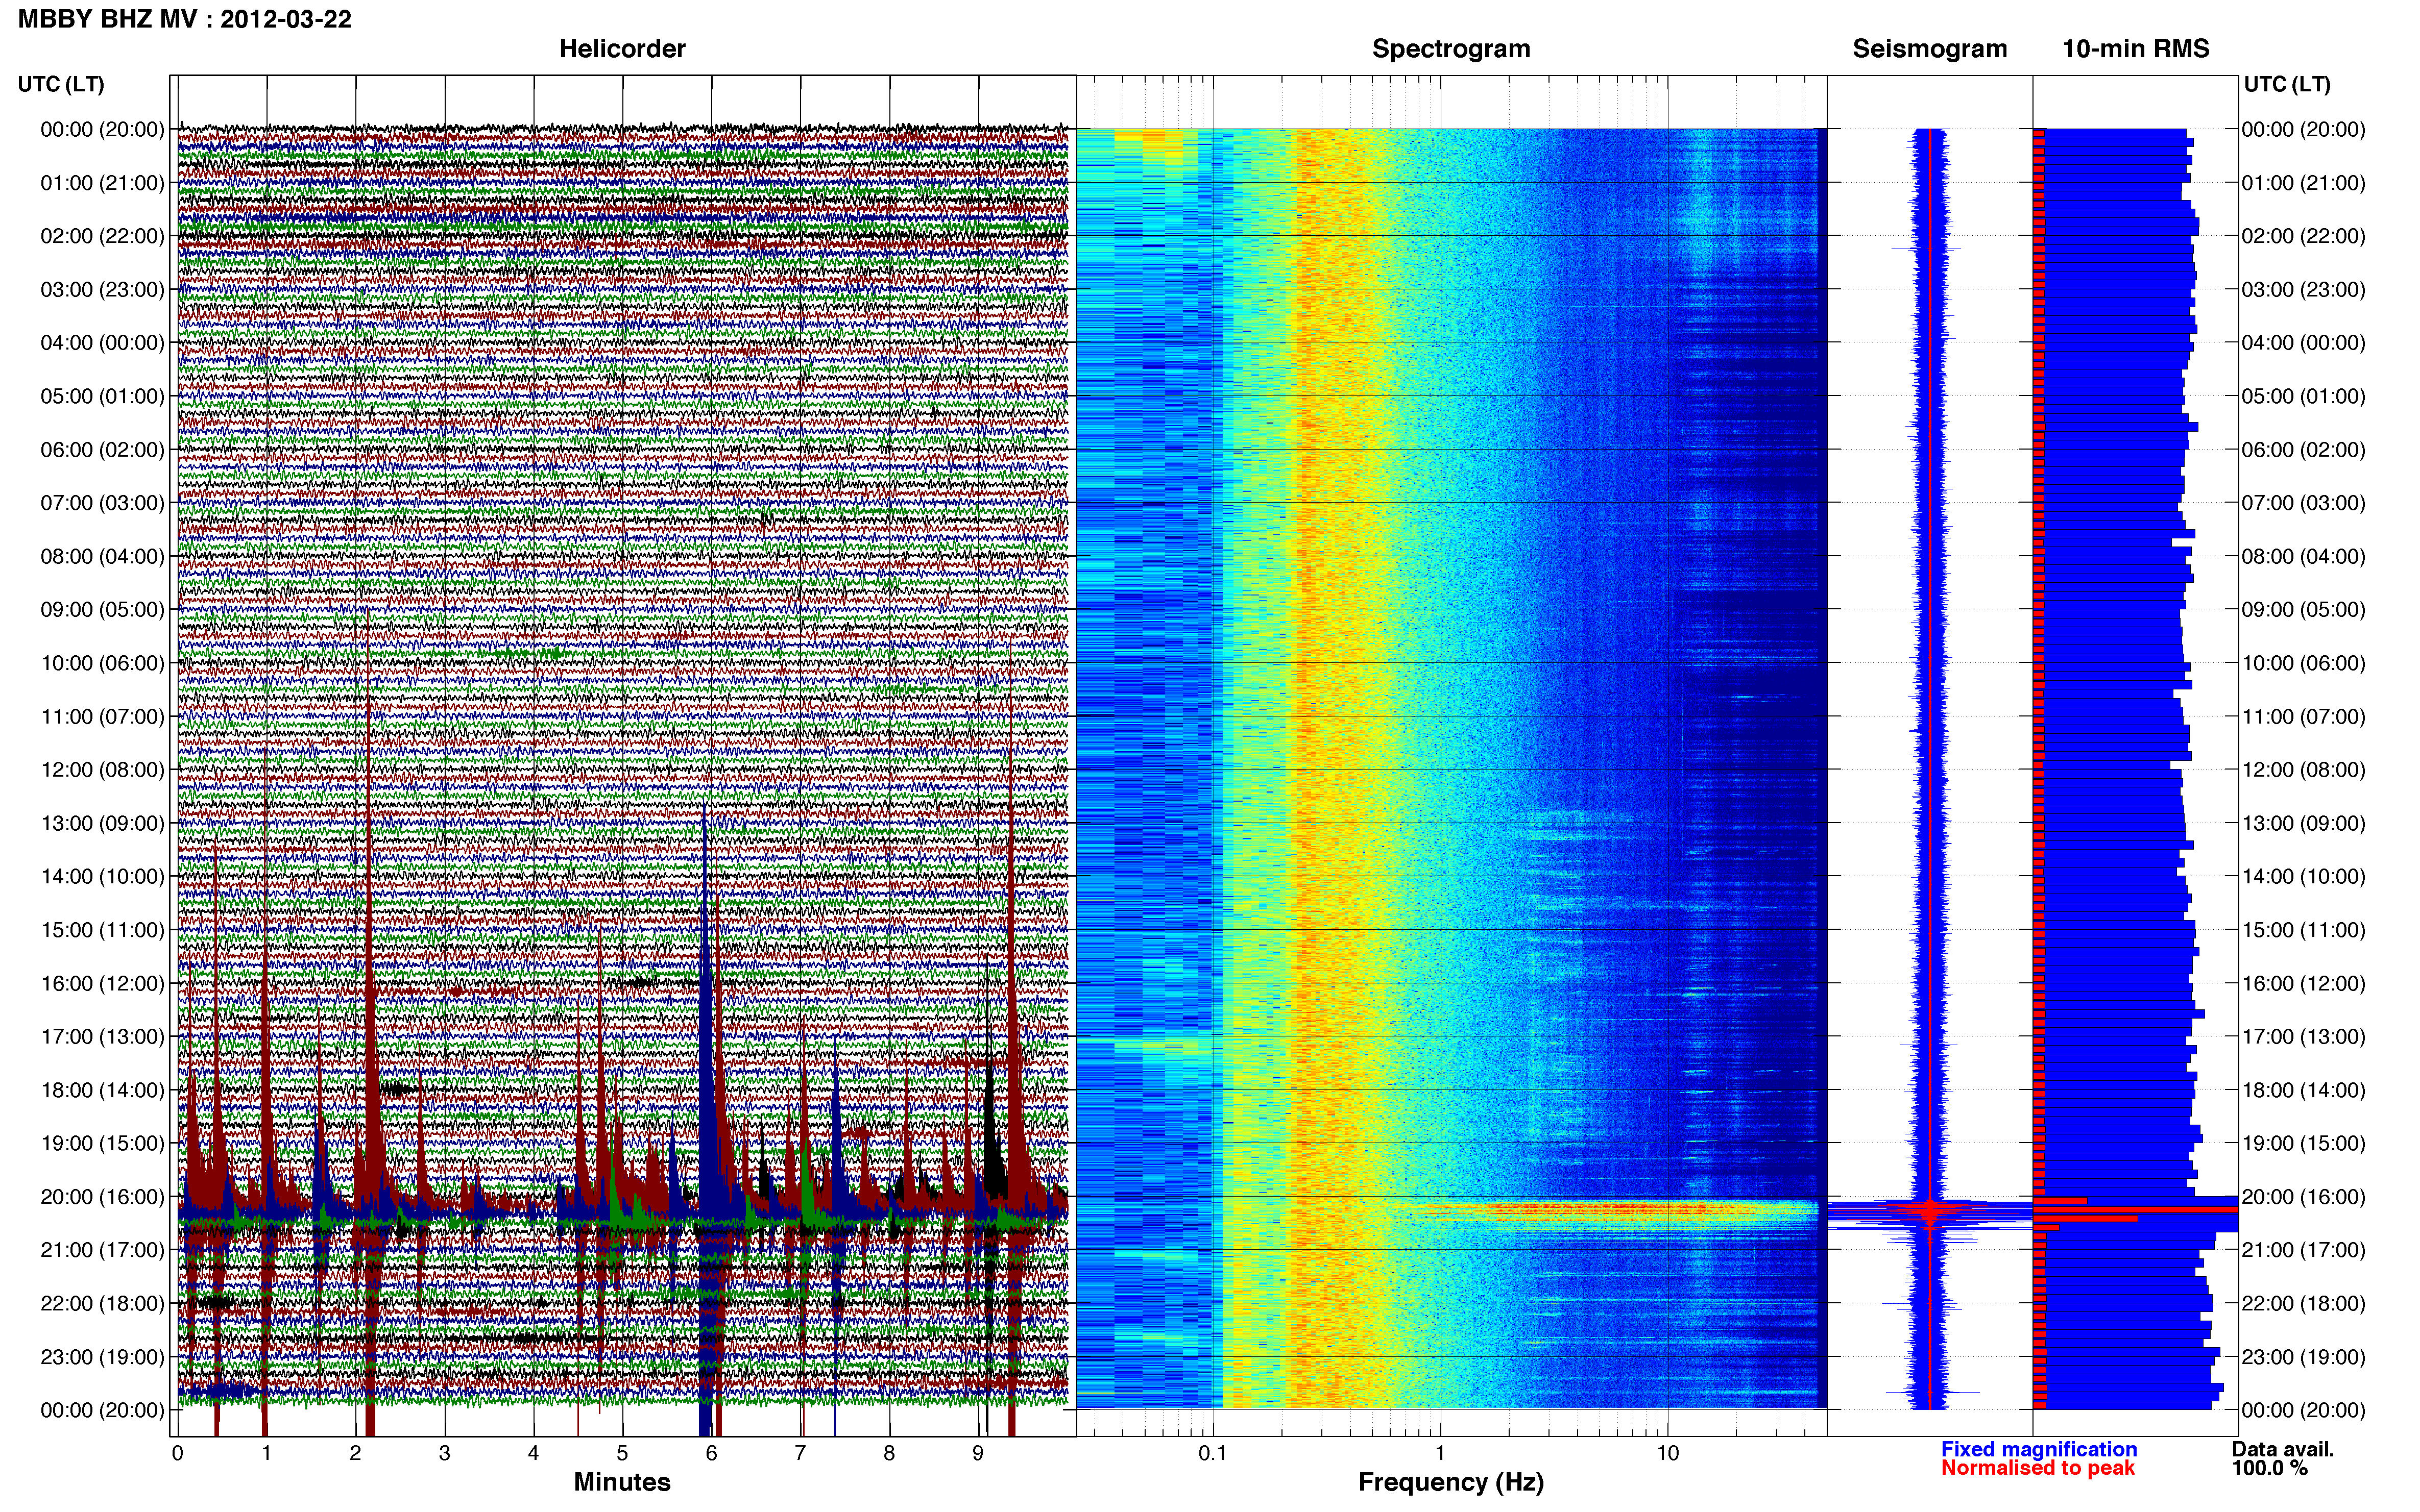Image resolution: width=2420 pixels, height=1512 pixels.
Task: Click the minute '0' tick label
Action: [177, 1453]
